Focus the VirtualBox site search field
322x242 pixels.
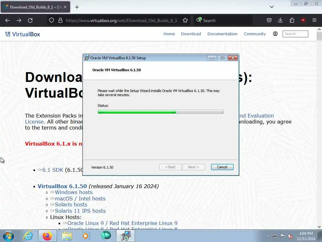click(x=295, y=34)
